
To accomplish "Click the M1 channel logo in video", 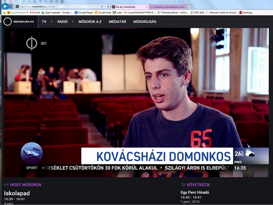I will click(36, 43).
